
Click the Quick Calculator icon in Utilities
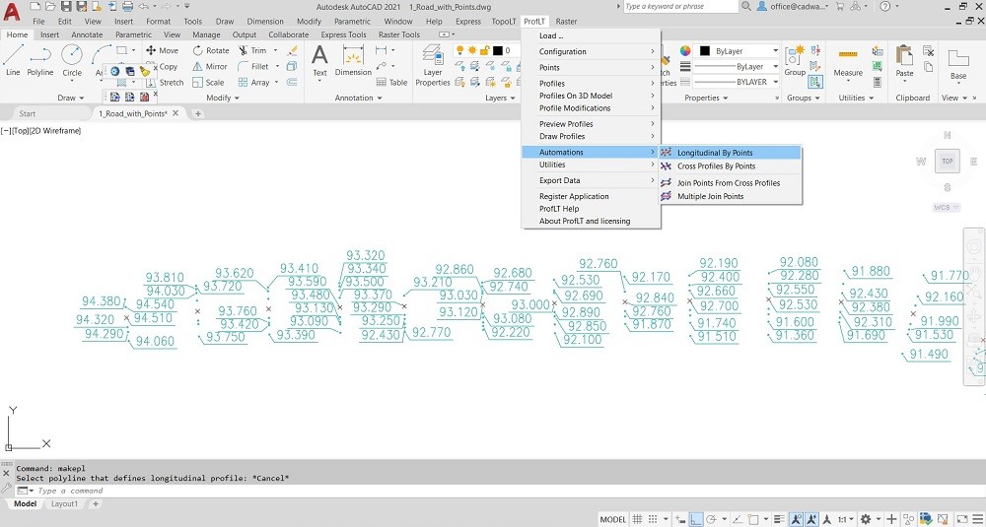878,83
